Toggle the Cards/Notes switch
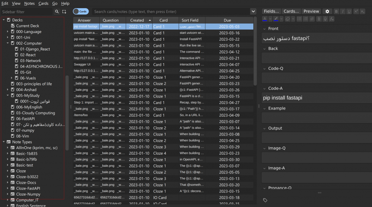Screen dimensions: 372x207 coord(80,11)
